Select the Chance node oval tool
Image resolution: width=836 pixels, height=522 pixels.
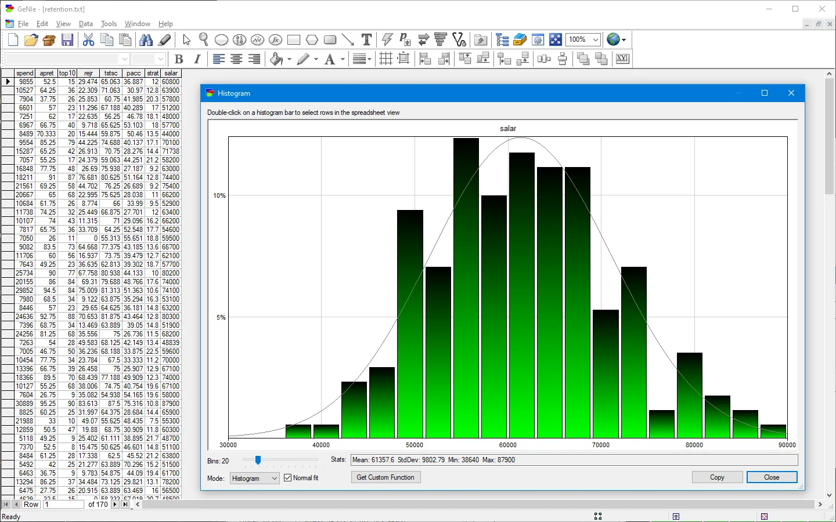[221, 40]
